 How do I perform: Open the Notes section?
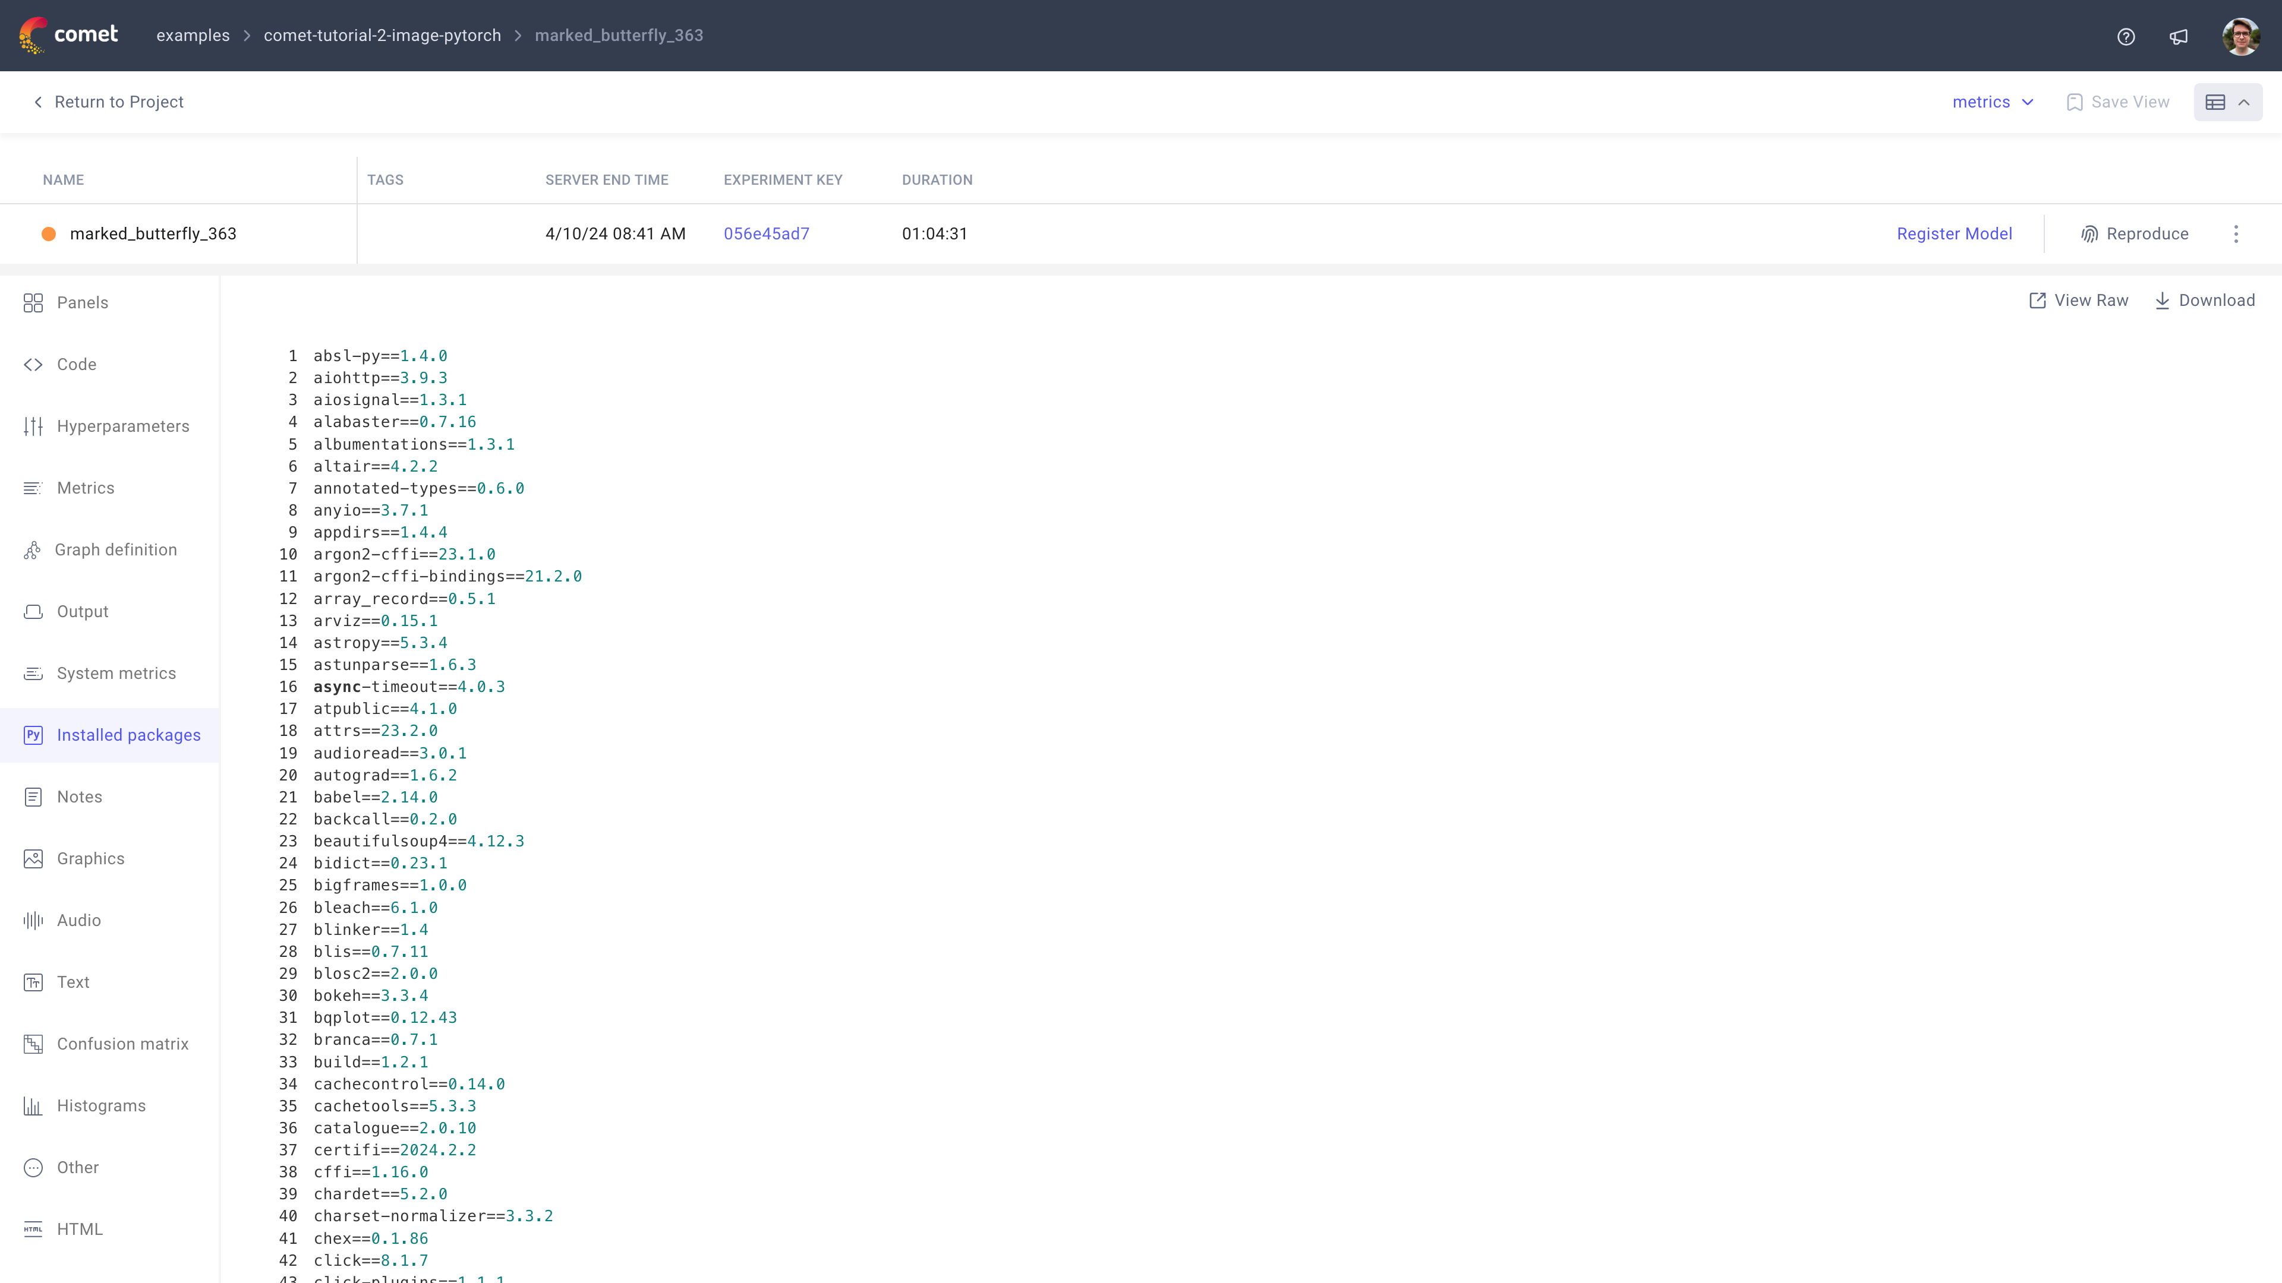(79, 796)
